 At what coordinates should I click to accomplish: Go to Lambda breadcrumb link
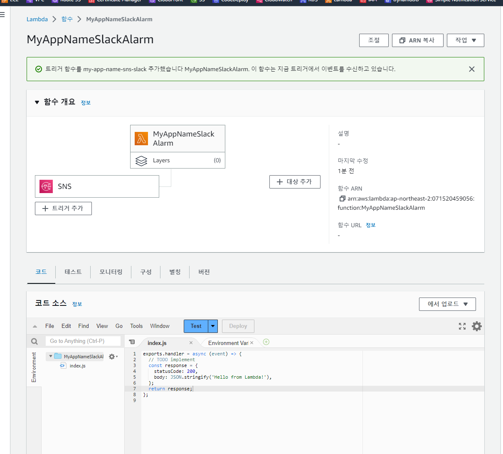tap(37, 19)
